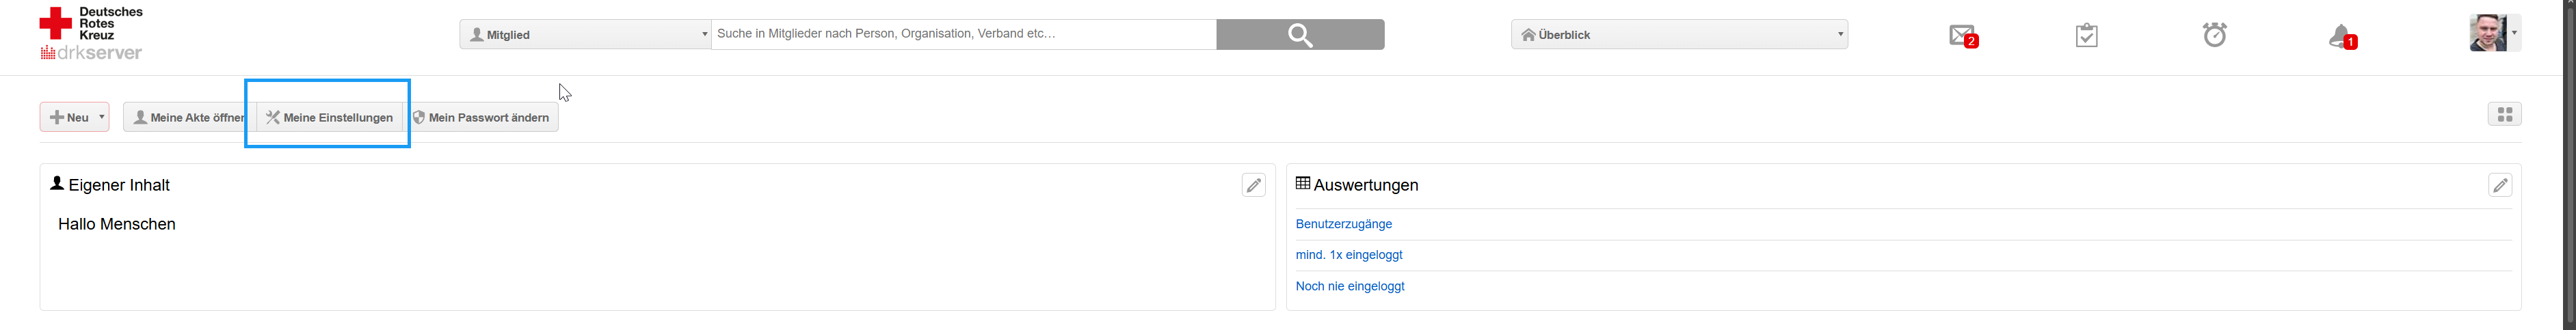Edit the Auswertungen panel
Image resolution: width=2576 pixels, height=330 pixels.
pyautogui.click(x=2499, y=185)
